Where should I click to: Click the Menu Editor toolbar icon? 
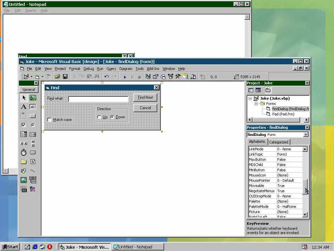(49, 76)
